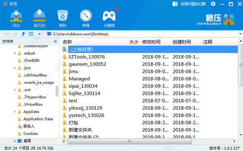The width and height of the screenshot is (243, 151).
Task: Expand the AppData tree node
Action: pyautogui.click(x=15, y=111)
